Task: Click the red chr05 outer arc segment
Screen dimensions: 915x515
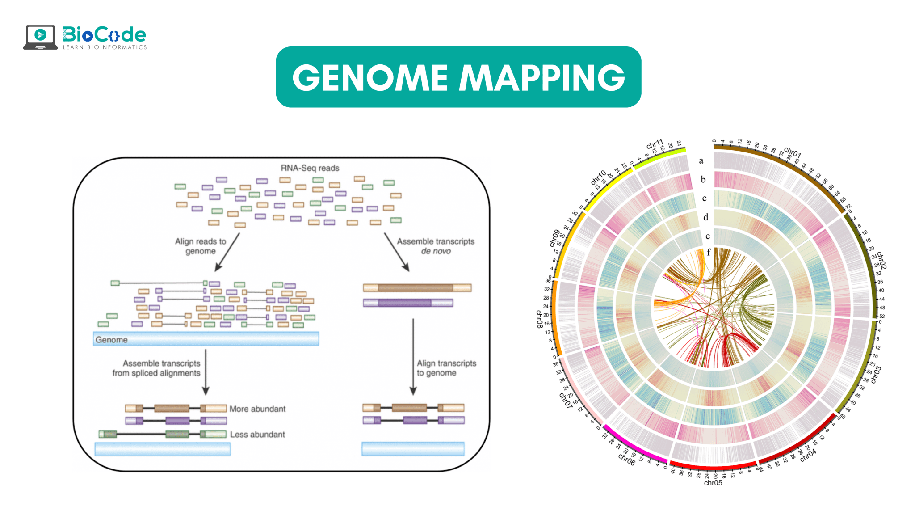Action: 713,467
